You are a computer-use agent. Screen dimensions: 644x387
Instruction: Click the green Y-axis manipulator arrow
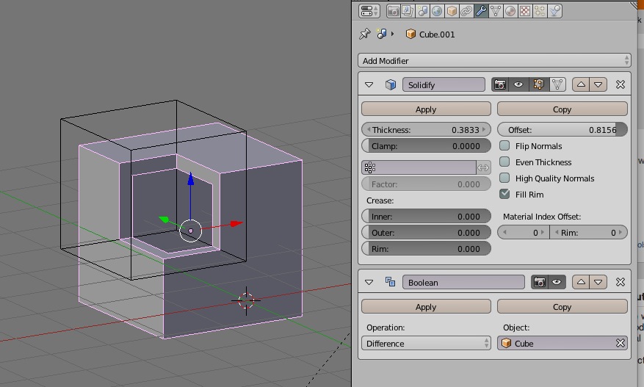coord(164,220)
